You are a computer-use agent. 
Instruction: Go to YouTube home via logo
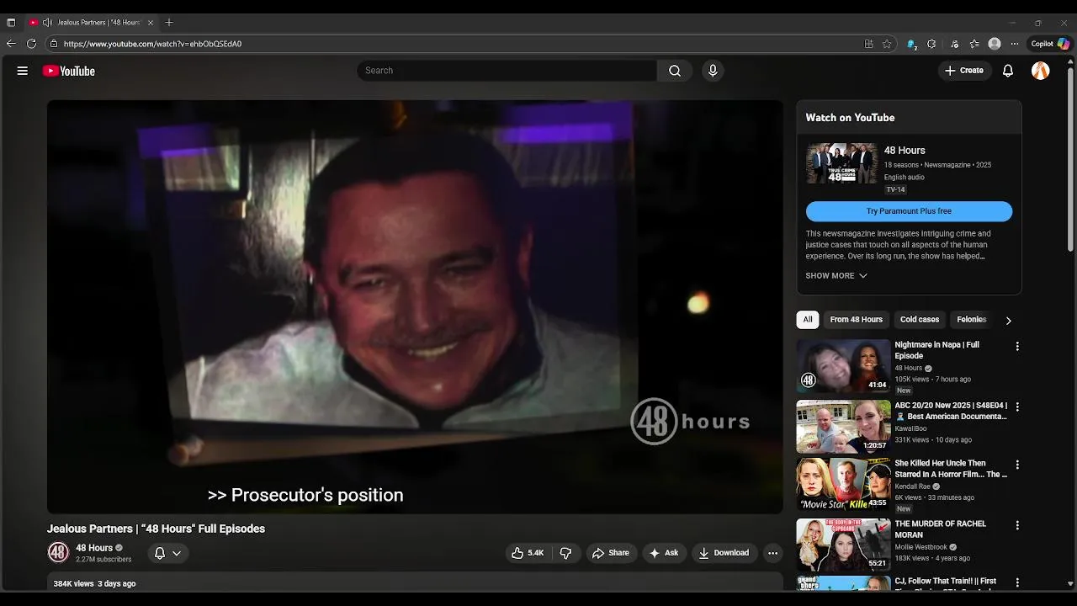coord(69,71)
